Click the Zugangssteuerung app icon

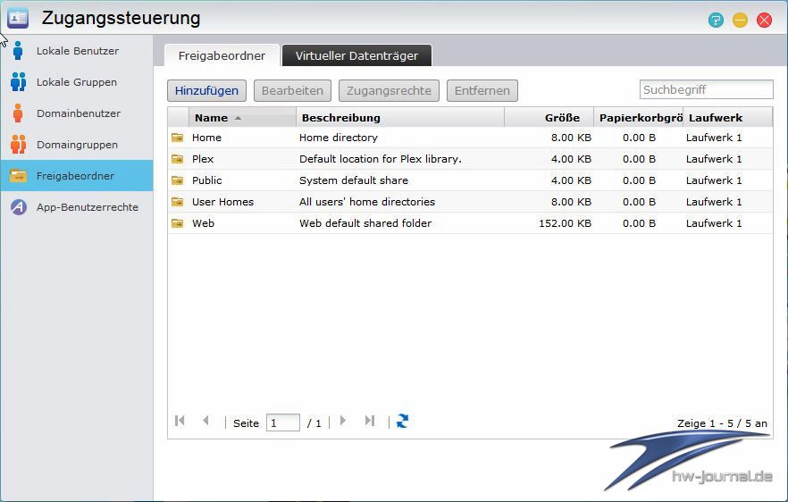[x=18, y=18]
